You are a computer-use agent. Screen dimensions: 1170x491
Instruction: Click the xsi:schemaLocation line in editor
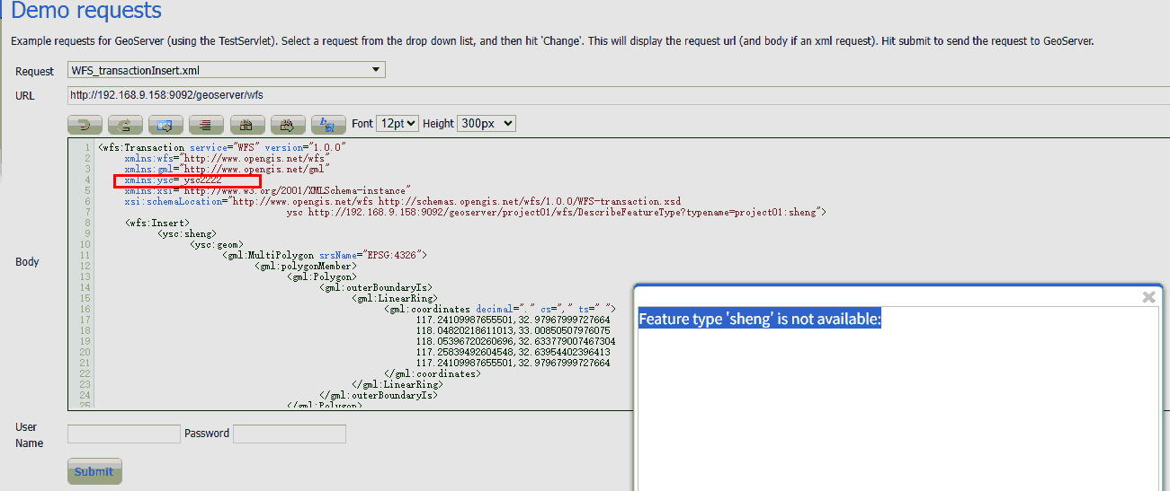[x=403, y=202]
